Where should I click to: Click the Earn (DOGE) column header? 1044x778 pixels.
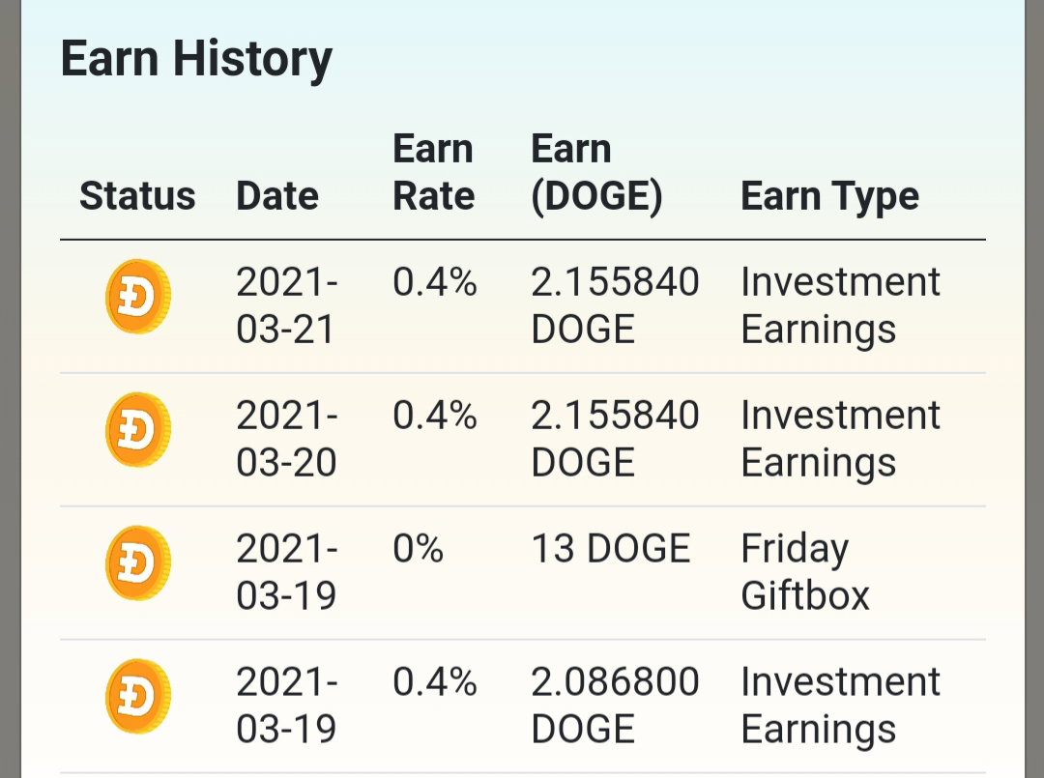point(596,173)
